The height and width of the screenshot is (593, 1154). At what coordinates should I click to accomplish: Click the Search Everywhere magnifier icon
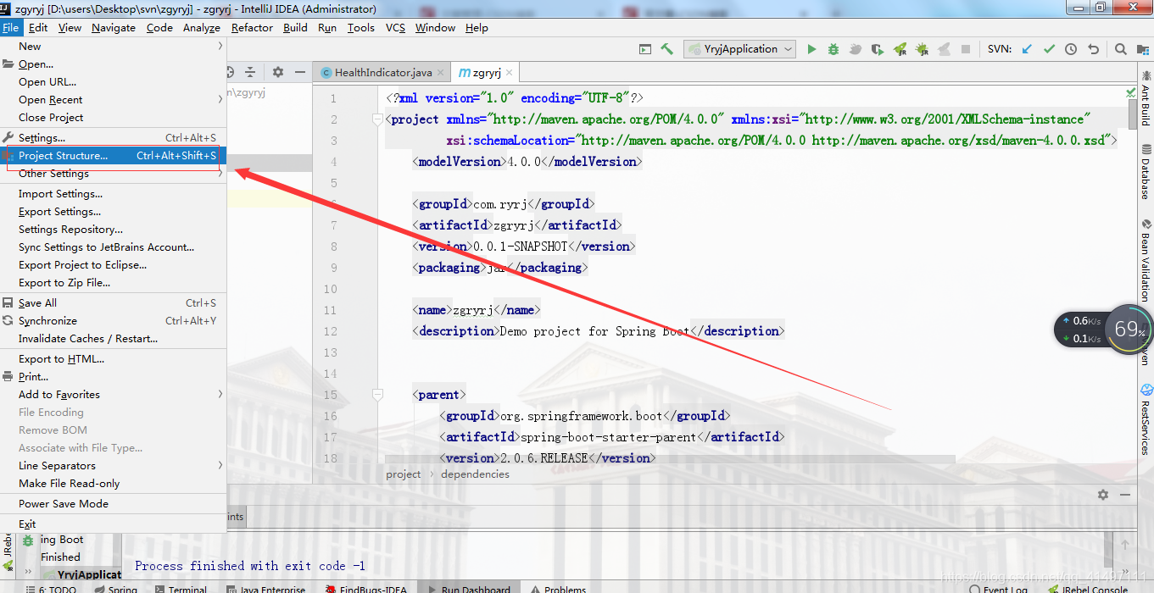(x=1121, y=49)
